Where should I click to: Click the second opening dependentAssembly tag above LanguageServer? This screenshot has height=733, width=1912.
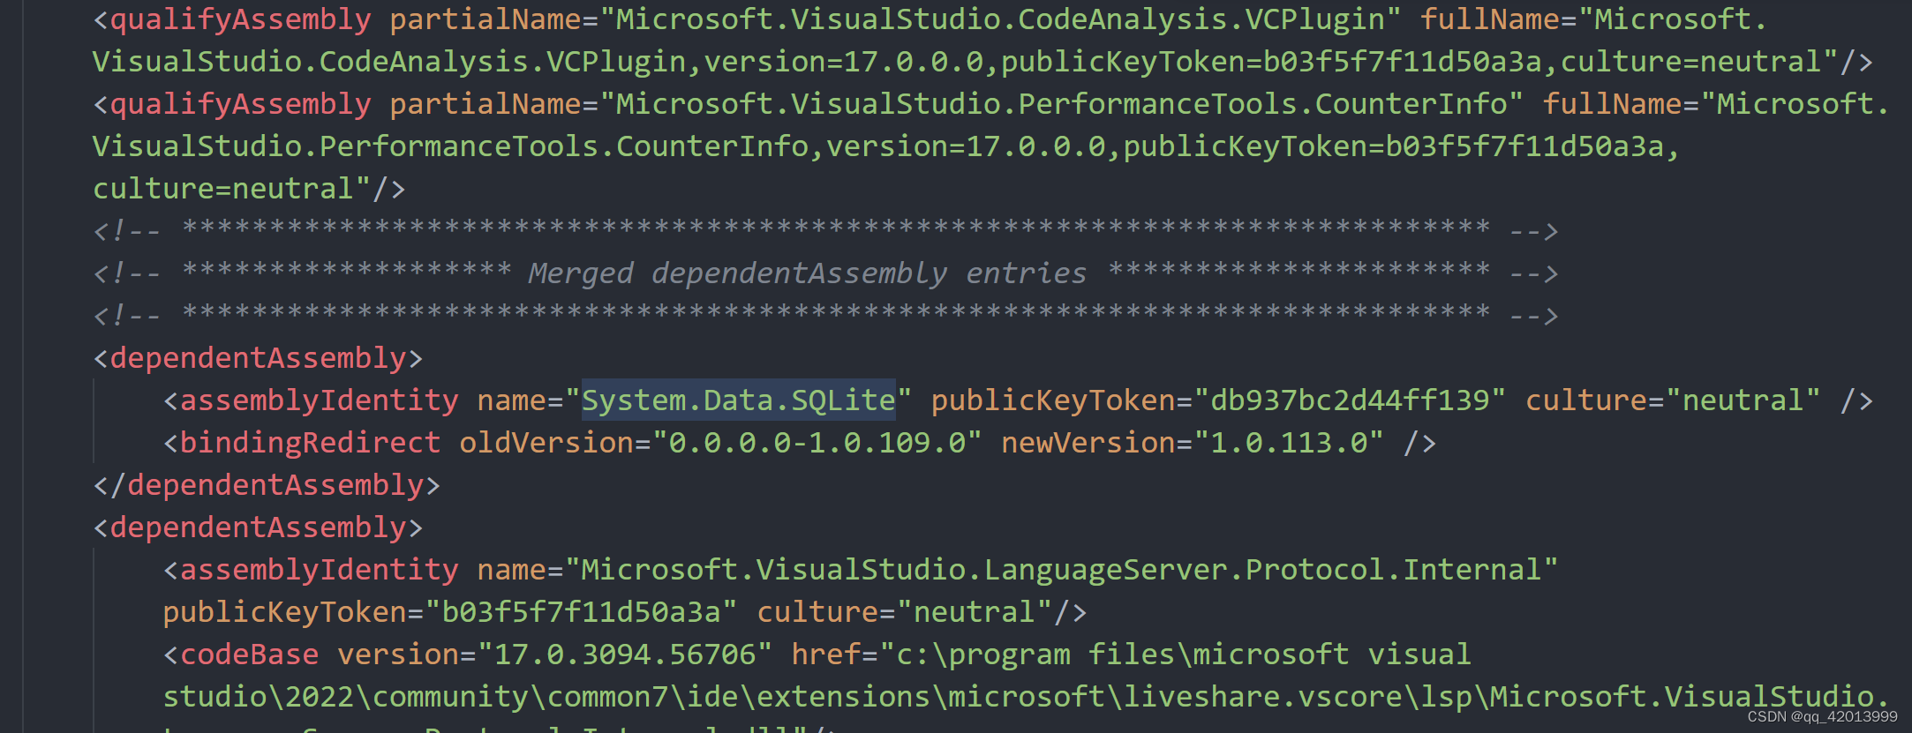(258, 527)
